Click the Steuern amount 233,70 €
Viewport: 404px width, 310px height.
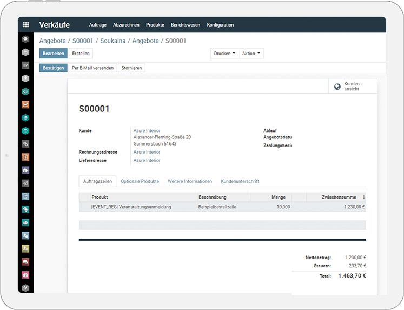tap(357, 266)
